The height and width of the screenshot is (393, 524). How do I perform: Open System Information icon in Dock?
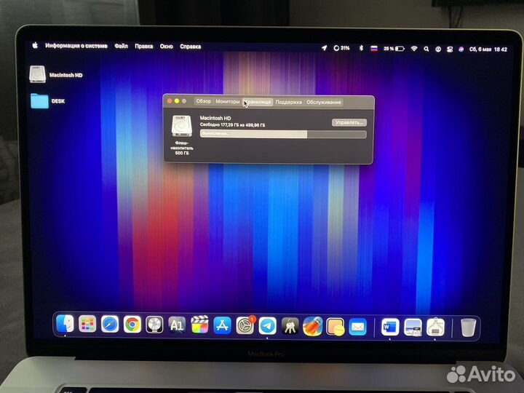[435, 327]
